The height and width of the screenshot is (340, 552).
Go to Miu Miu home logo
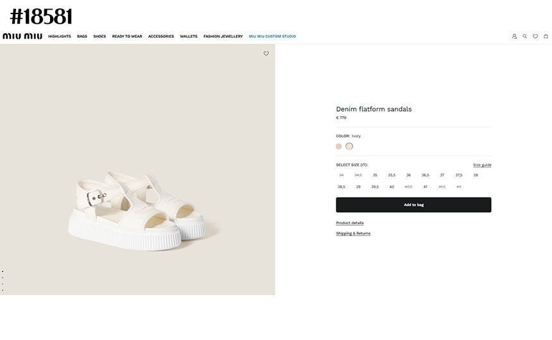22,37
